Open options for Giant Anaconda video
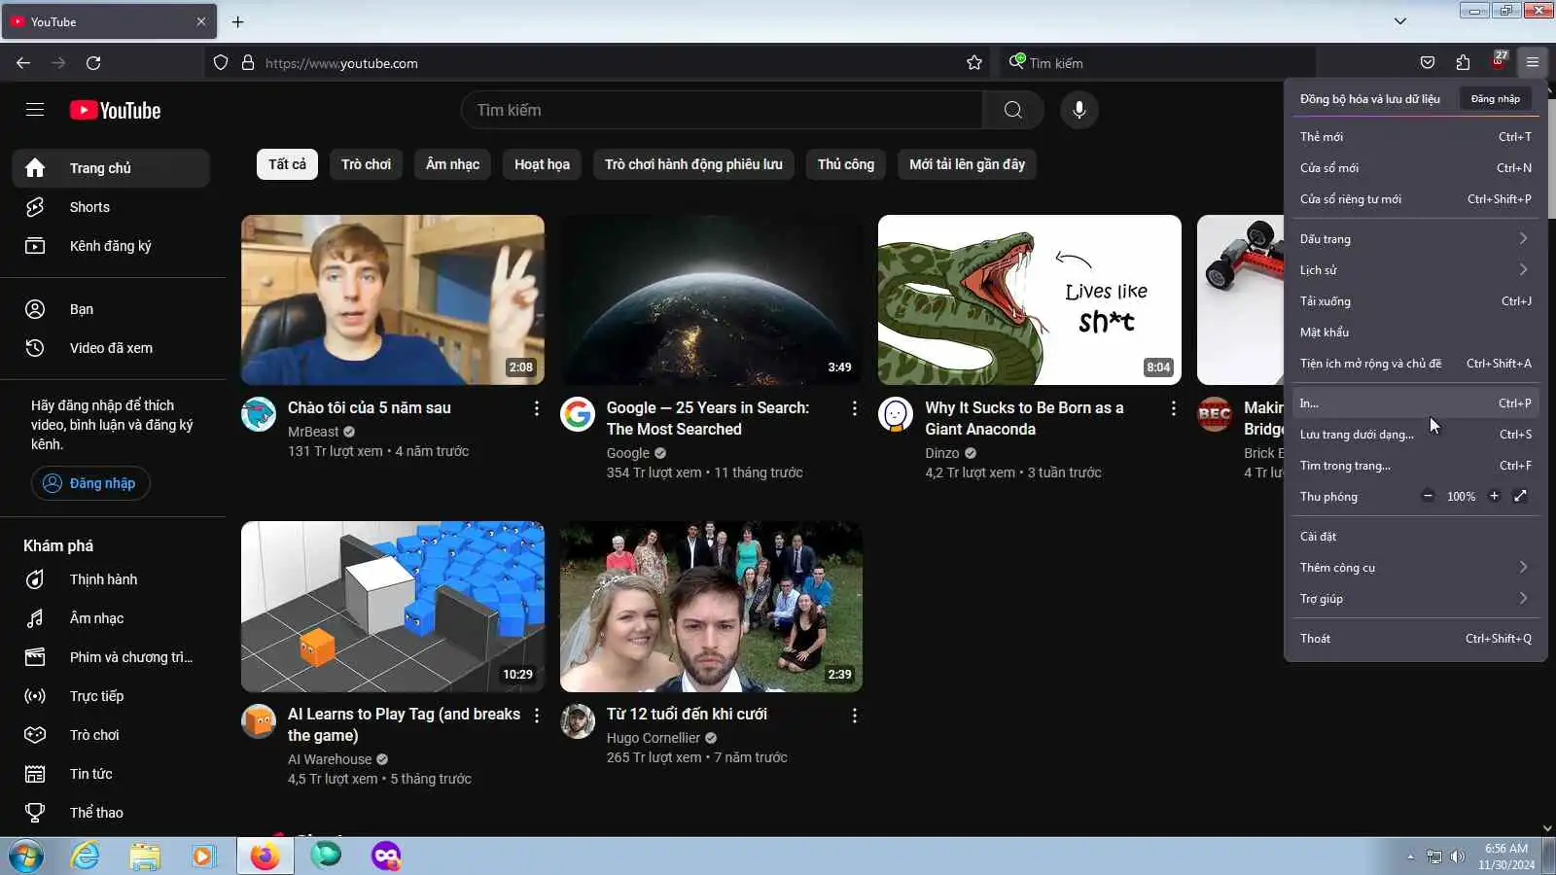Image resolution: width=1556 pixels, height=875 pixels. point(1174,408)
